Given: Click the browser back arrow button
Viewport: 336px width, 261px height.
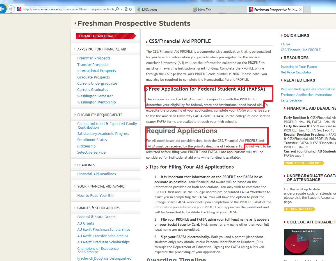Looking at the screenshot, I should pos(2,9).
